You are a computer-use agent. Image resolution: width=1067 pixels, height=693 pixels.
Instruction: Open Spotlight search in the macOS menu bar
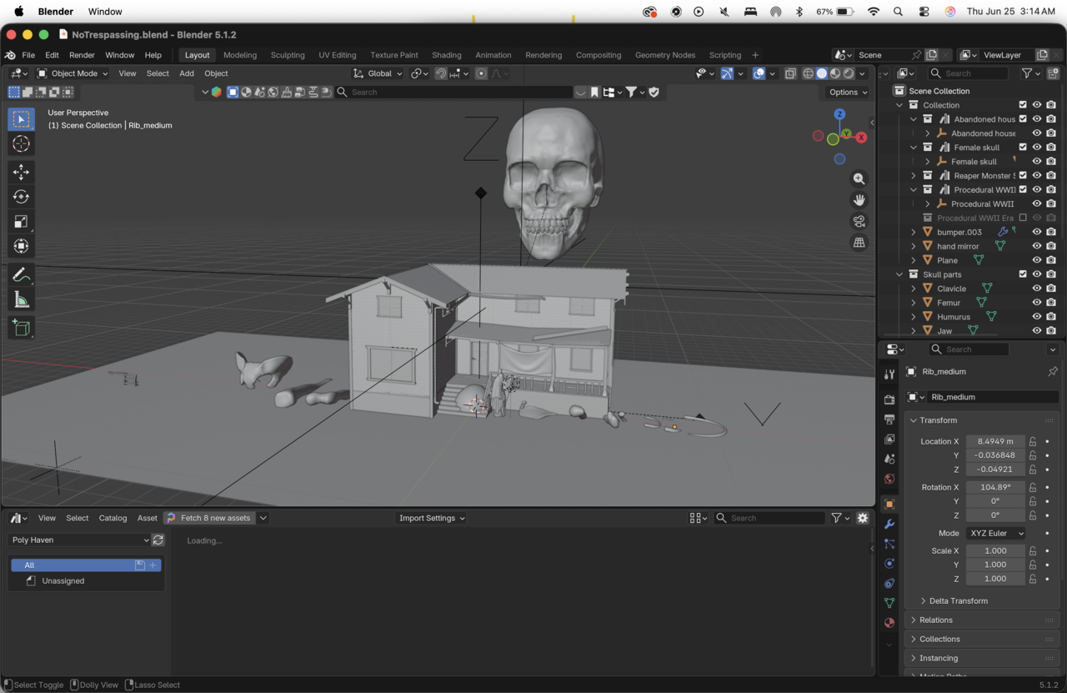(x=898, y=12)
